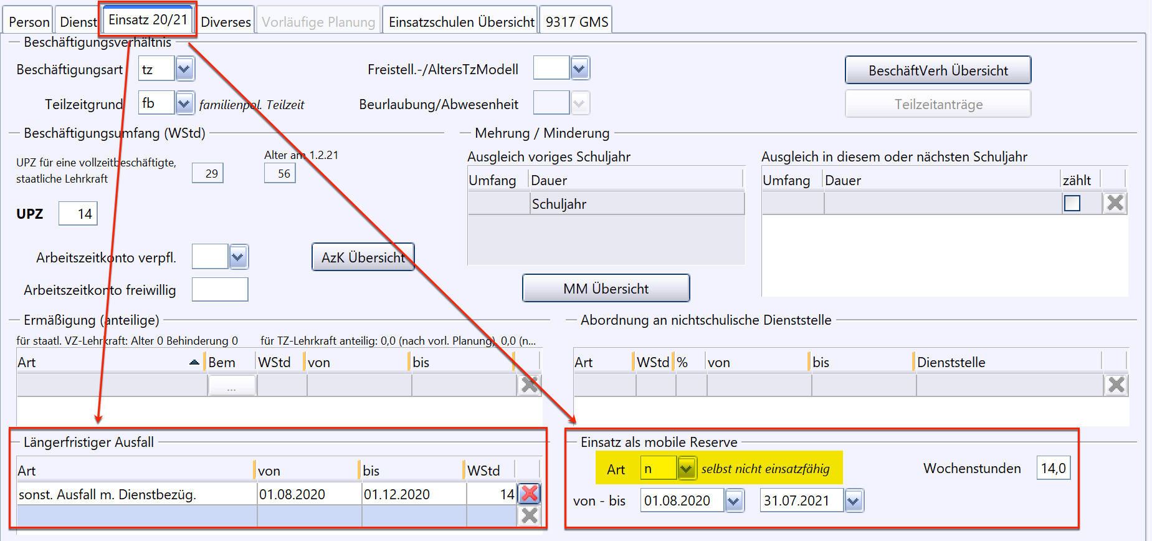The width and height of the screenshot is (1152, 541).
Task: Select the Einsatz 20/21 tab
Action: [148, 19]
